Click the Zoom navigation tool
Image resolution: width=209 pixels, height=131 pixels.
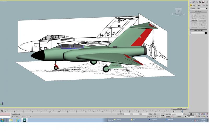199,114
